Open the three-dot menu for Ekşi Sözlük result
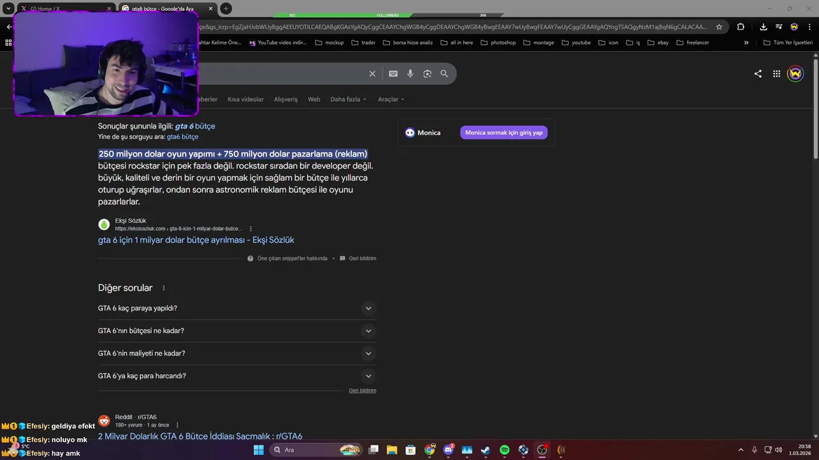The image size is (819, 460). coord(251,229)
